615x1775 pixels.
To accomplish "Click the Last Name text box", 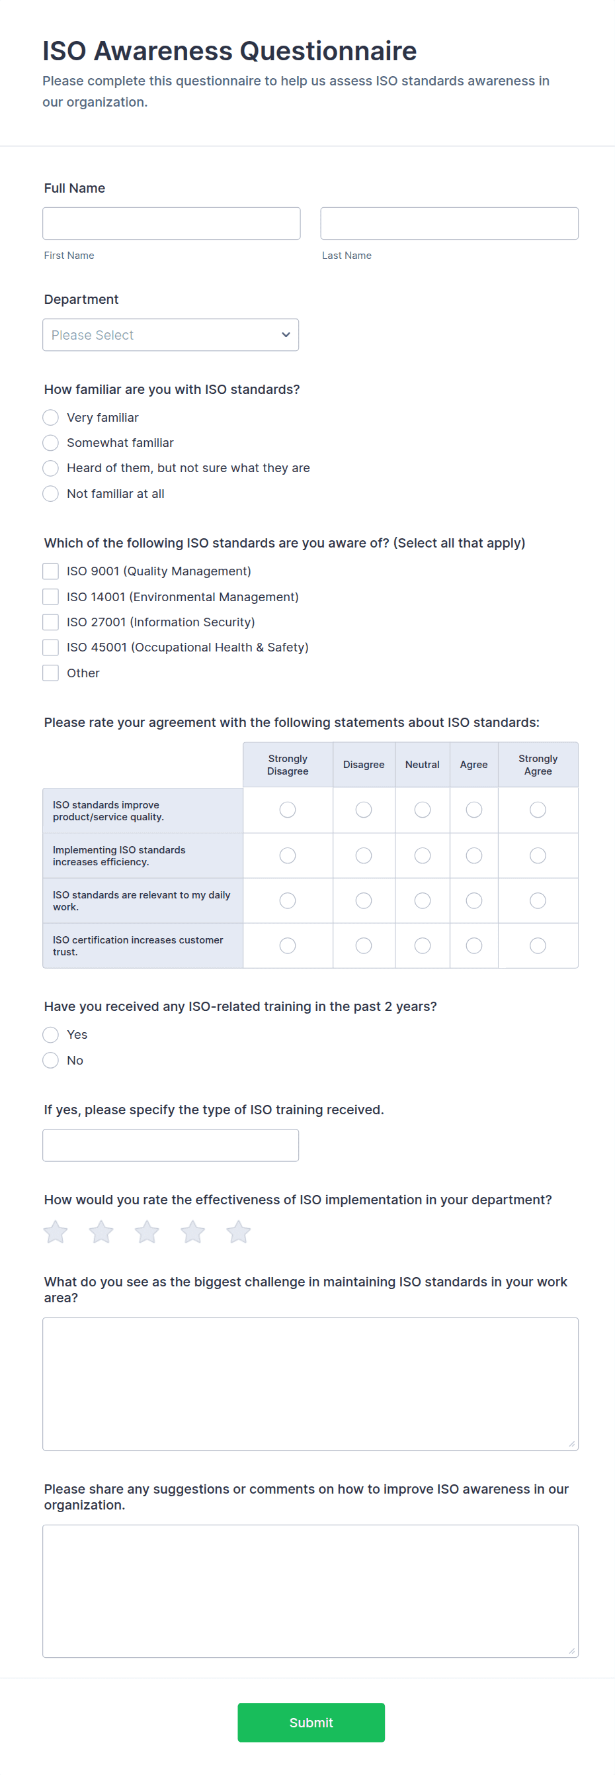I will [x=449, y=223].
